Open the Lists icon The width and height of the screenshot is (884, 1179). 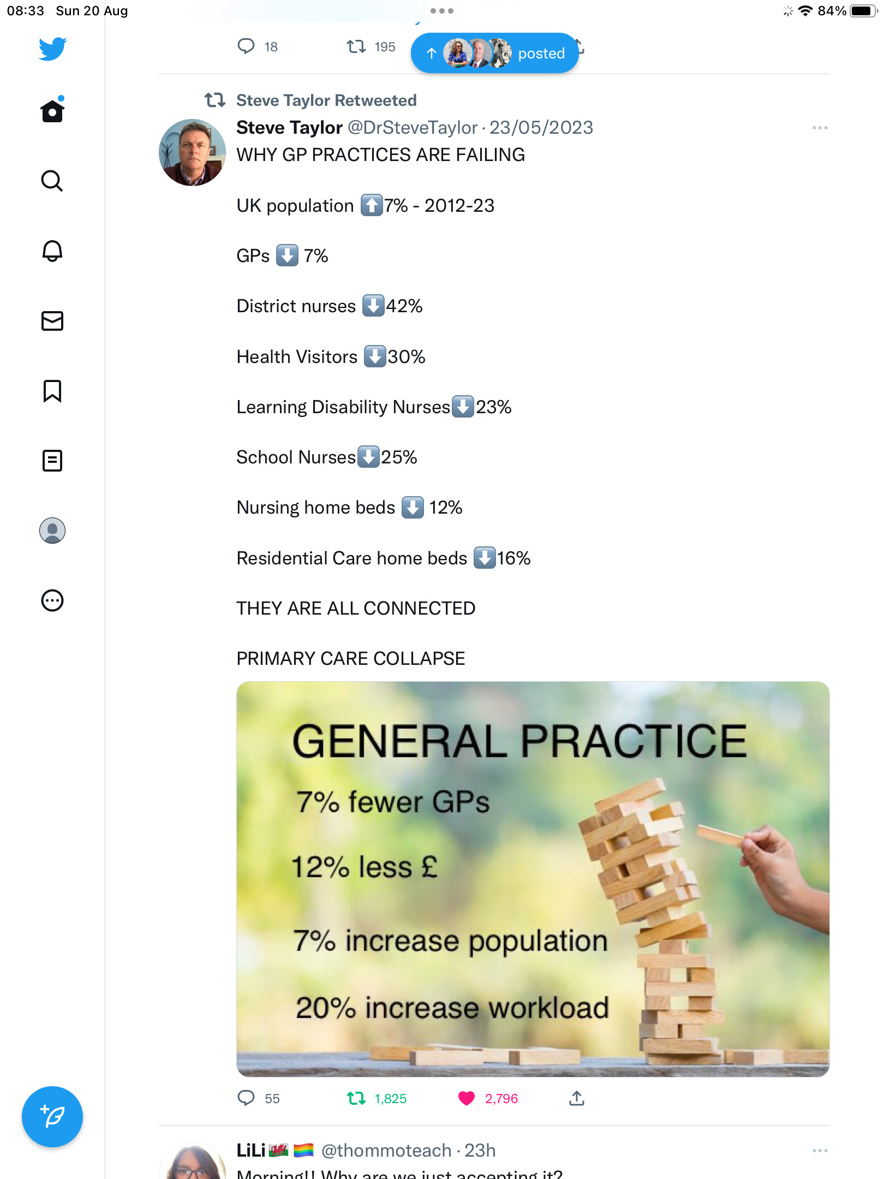(x=52, y=461)
